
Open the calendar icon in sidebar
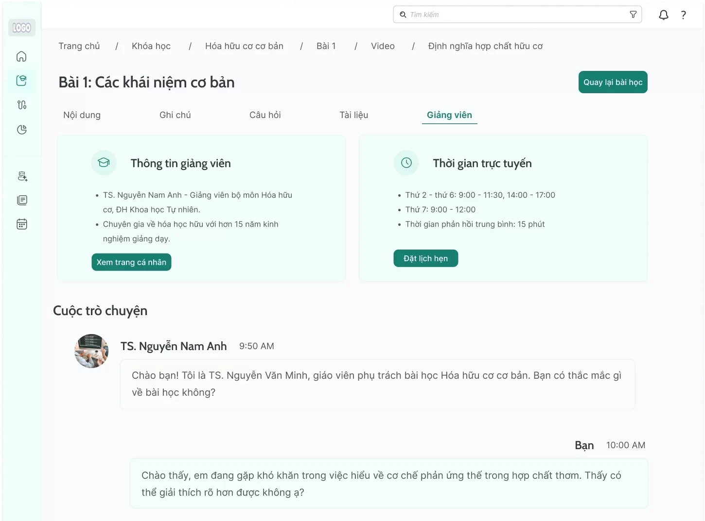point(21,224)
